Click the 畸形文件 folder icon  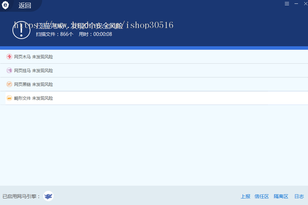9,98
